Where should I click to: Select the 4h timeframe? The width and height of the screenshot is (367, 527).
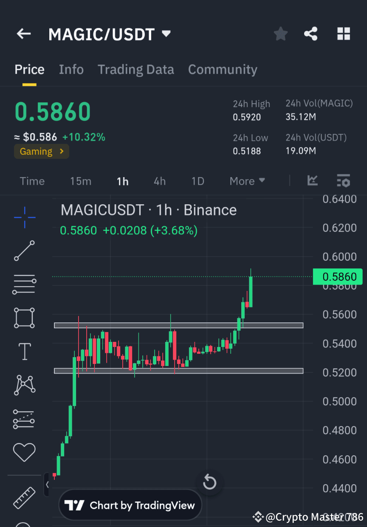(x=159, y=181)
